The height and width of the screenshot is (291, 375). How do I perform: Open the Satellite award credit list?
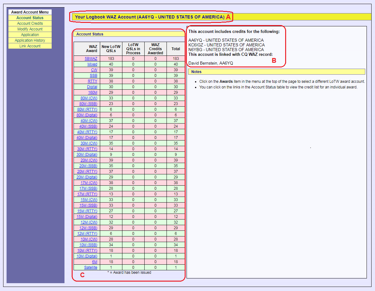point(90,267)
